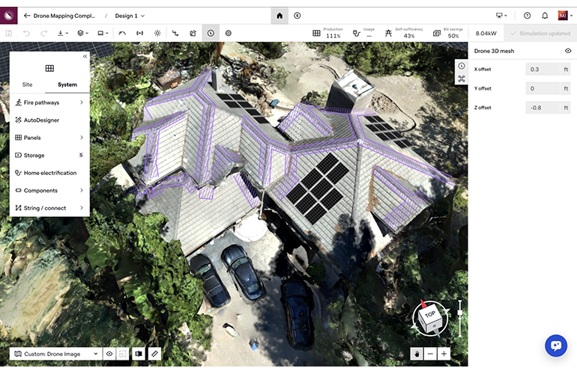Click the 8.04kW system size
577x374 pixels.
click(486, 33)
